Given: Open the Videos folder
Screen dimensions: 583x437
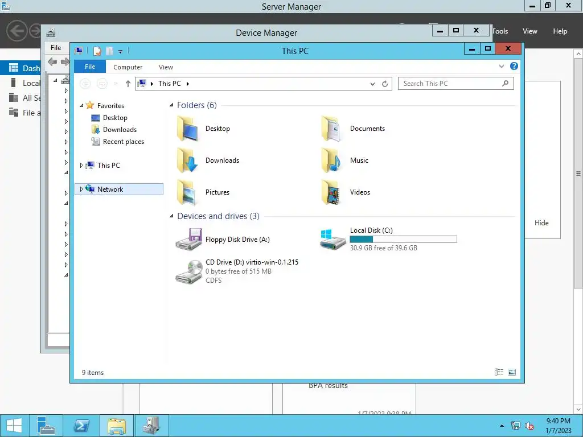Looking at the screenshot, I should pos(346,192).
